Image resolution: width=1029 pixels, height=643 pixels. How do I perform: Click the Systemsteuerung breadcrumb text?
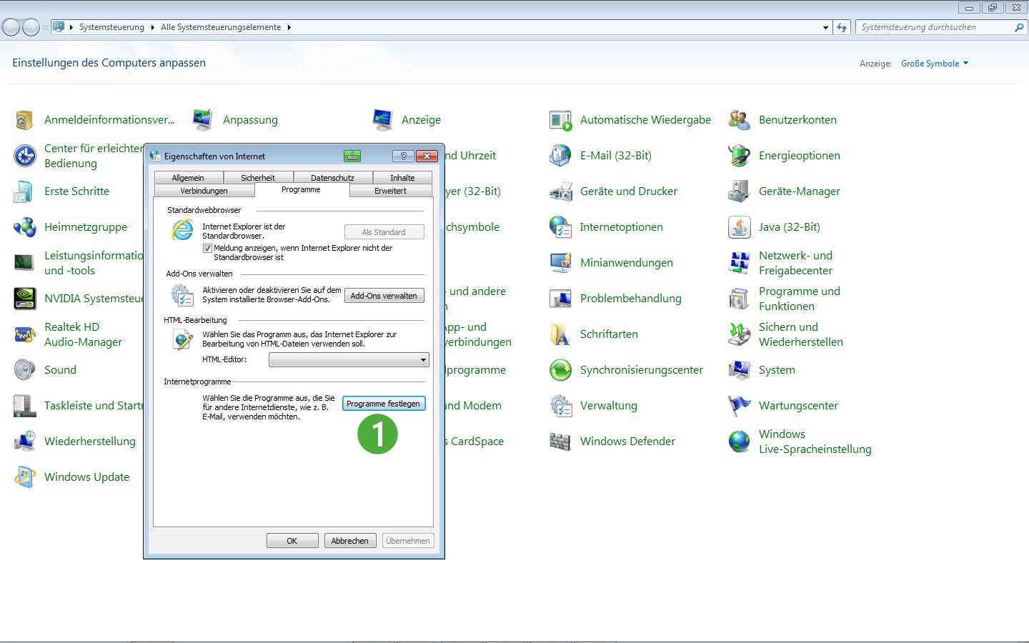(x=111, y=28)
